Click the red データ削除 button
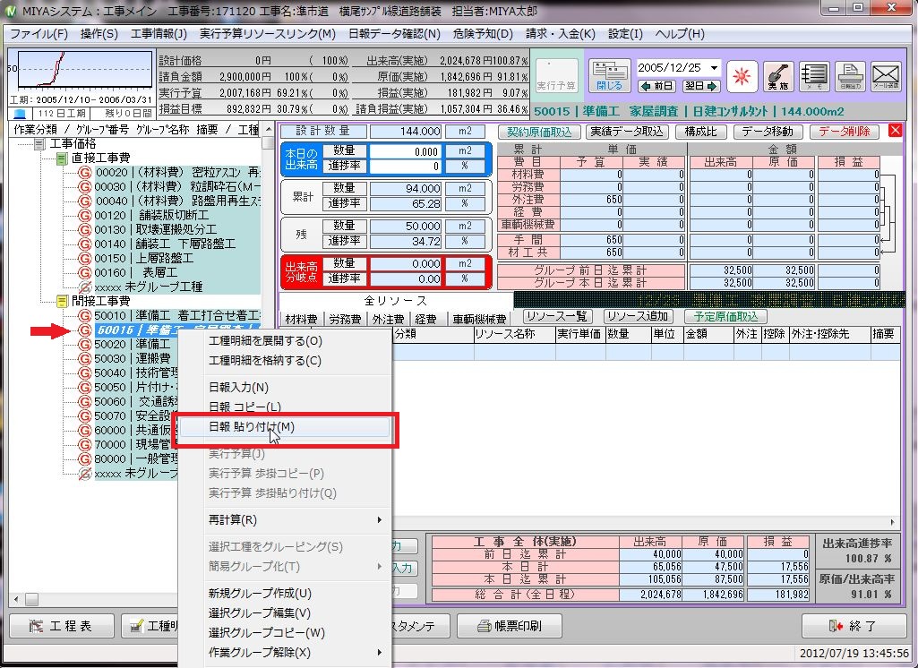The height and width of the screenshot is (668, 918). pos(845,132)
